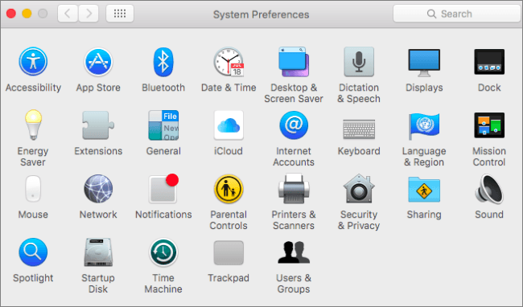Open Security & Privacy settings
Screen dimensions: 523x307
tap(359, 189)
